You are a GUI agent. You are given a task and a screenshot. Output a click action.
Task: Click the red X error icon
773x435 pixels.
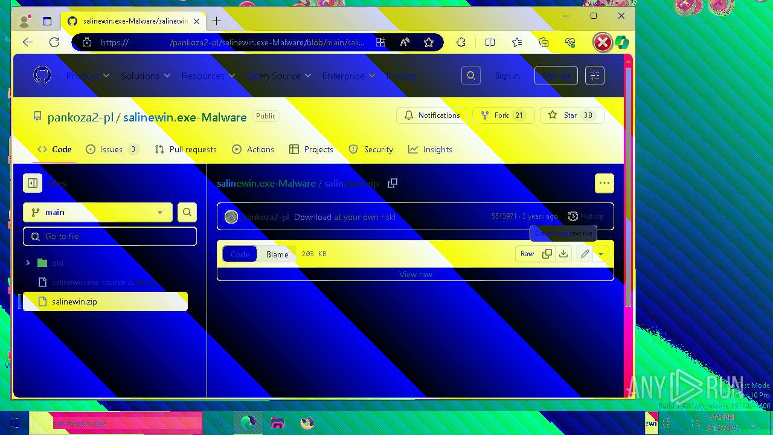tap(602, 42)
